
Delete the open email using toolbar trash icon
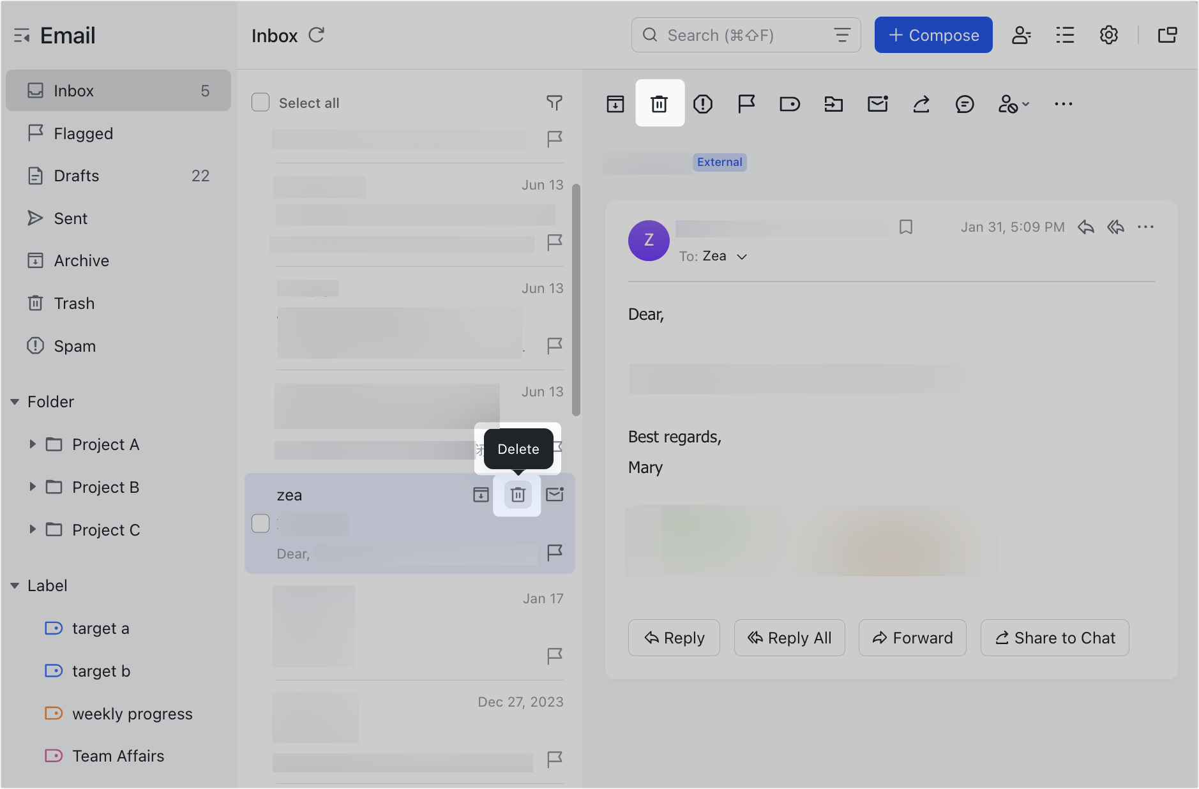tap(660, 103)
